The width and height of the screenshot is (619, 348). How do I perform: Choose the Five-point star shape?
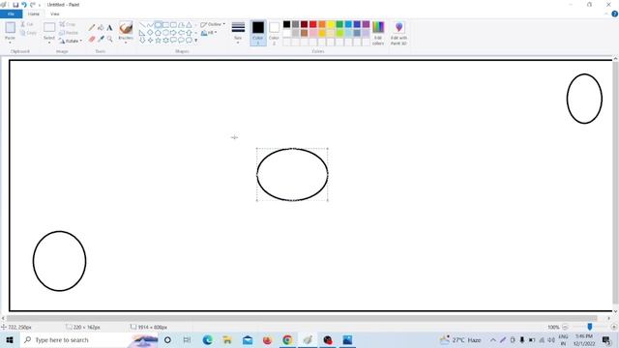158,41
